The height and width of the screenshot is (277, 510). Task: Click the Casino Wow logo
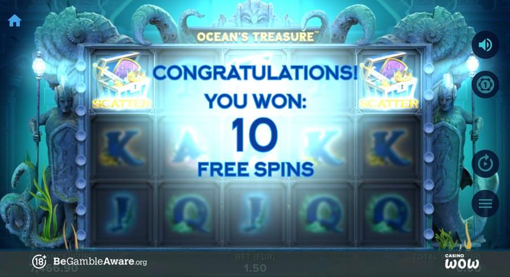(462, 261)
